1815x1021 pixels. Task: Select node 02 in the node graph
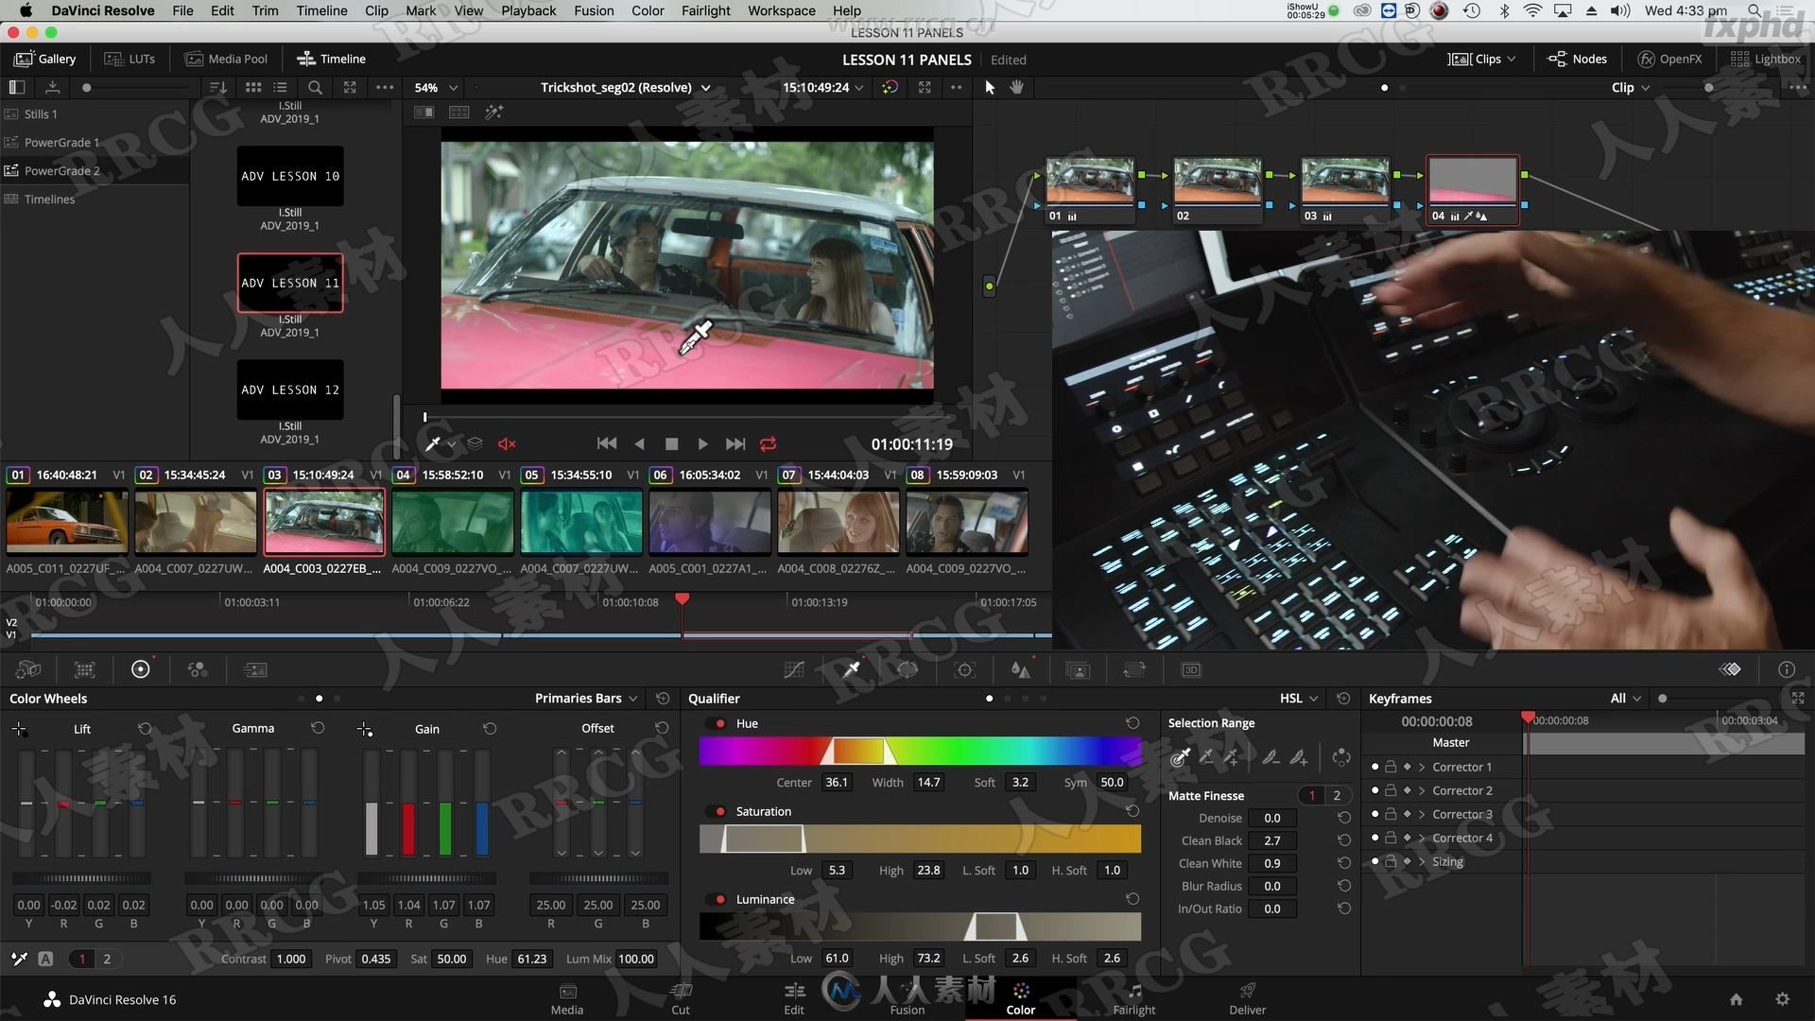(x=1218, y=189)
